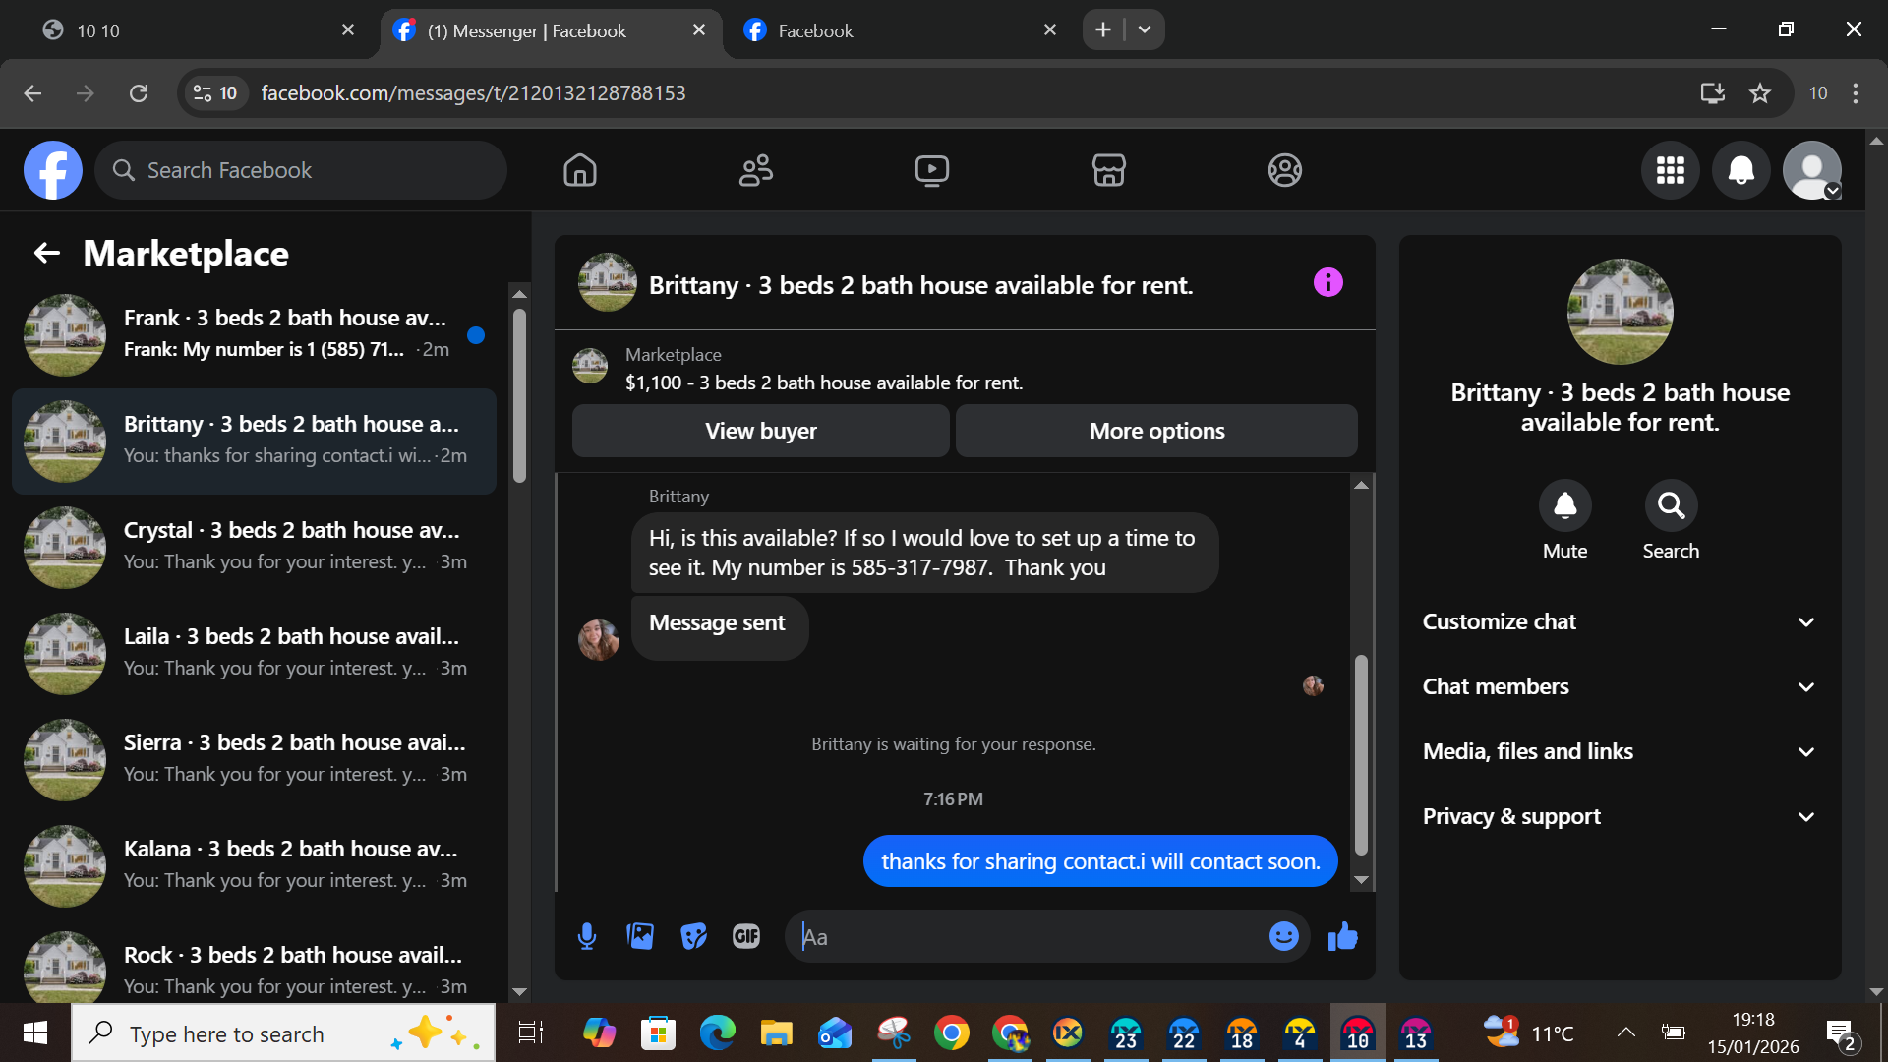Open the GIF picker
Image resolution: width=1888 pixels, height=1062 pixels.
pos(746,936)
